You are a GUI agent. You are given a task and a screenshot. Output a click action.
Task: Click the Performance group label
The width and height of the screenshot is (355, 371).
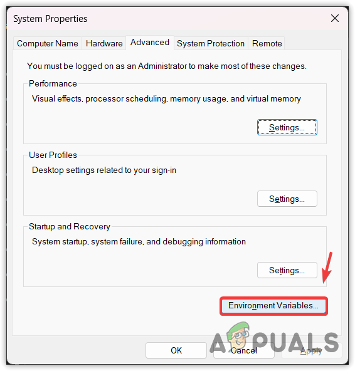(53, 83)
